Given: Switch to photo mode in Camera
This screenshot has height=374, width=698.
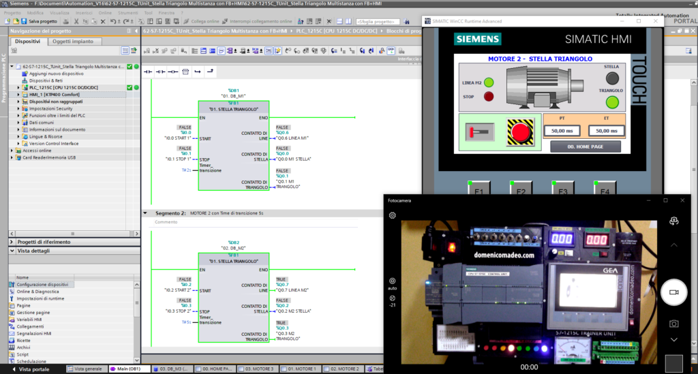Looking at the screenshot, I should 673,324.
